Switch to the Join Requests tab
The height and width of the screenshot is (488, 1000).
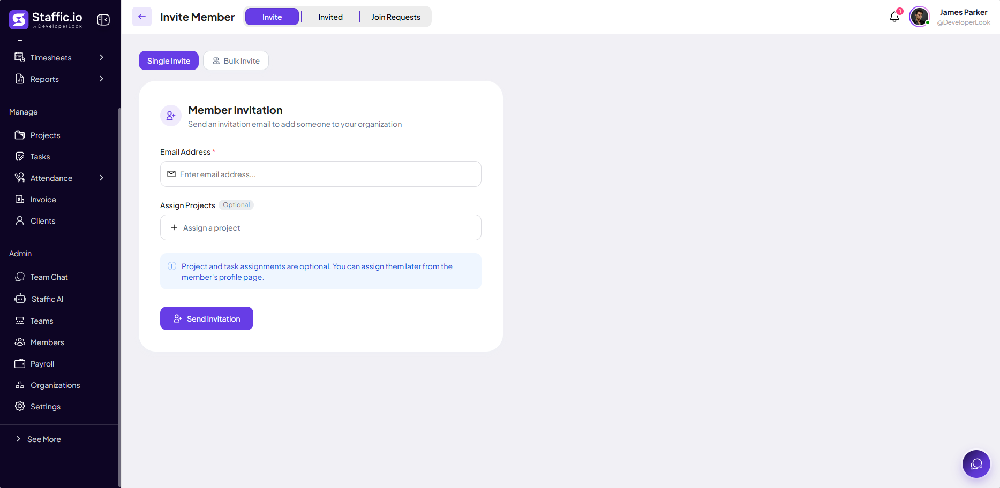[396, 17]
